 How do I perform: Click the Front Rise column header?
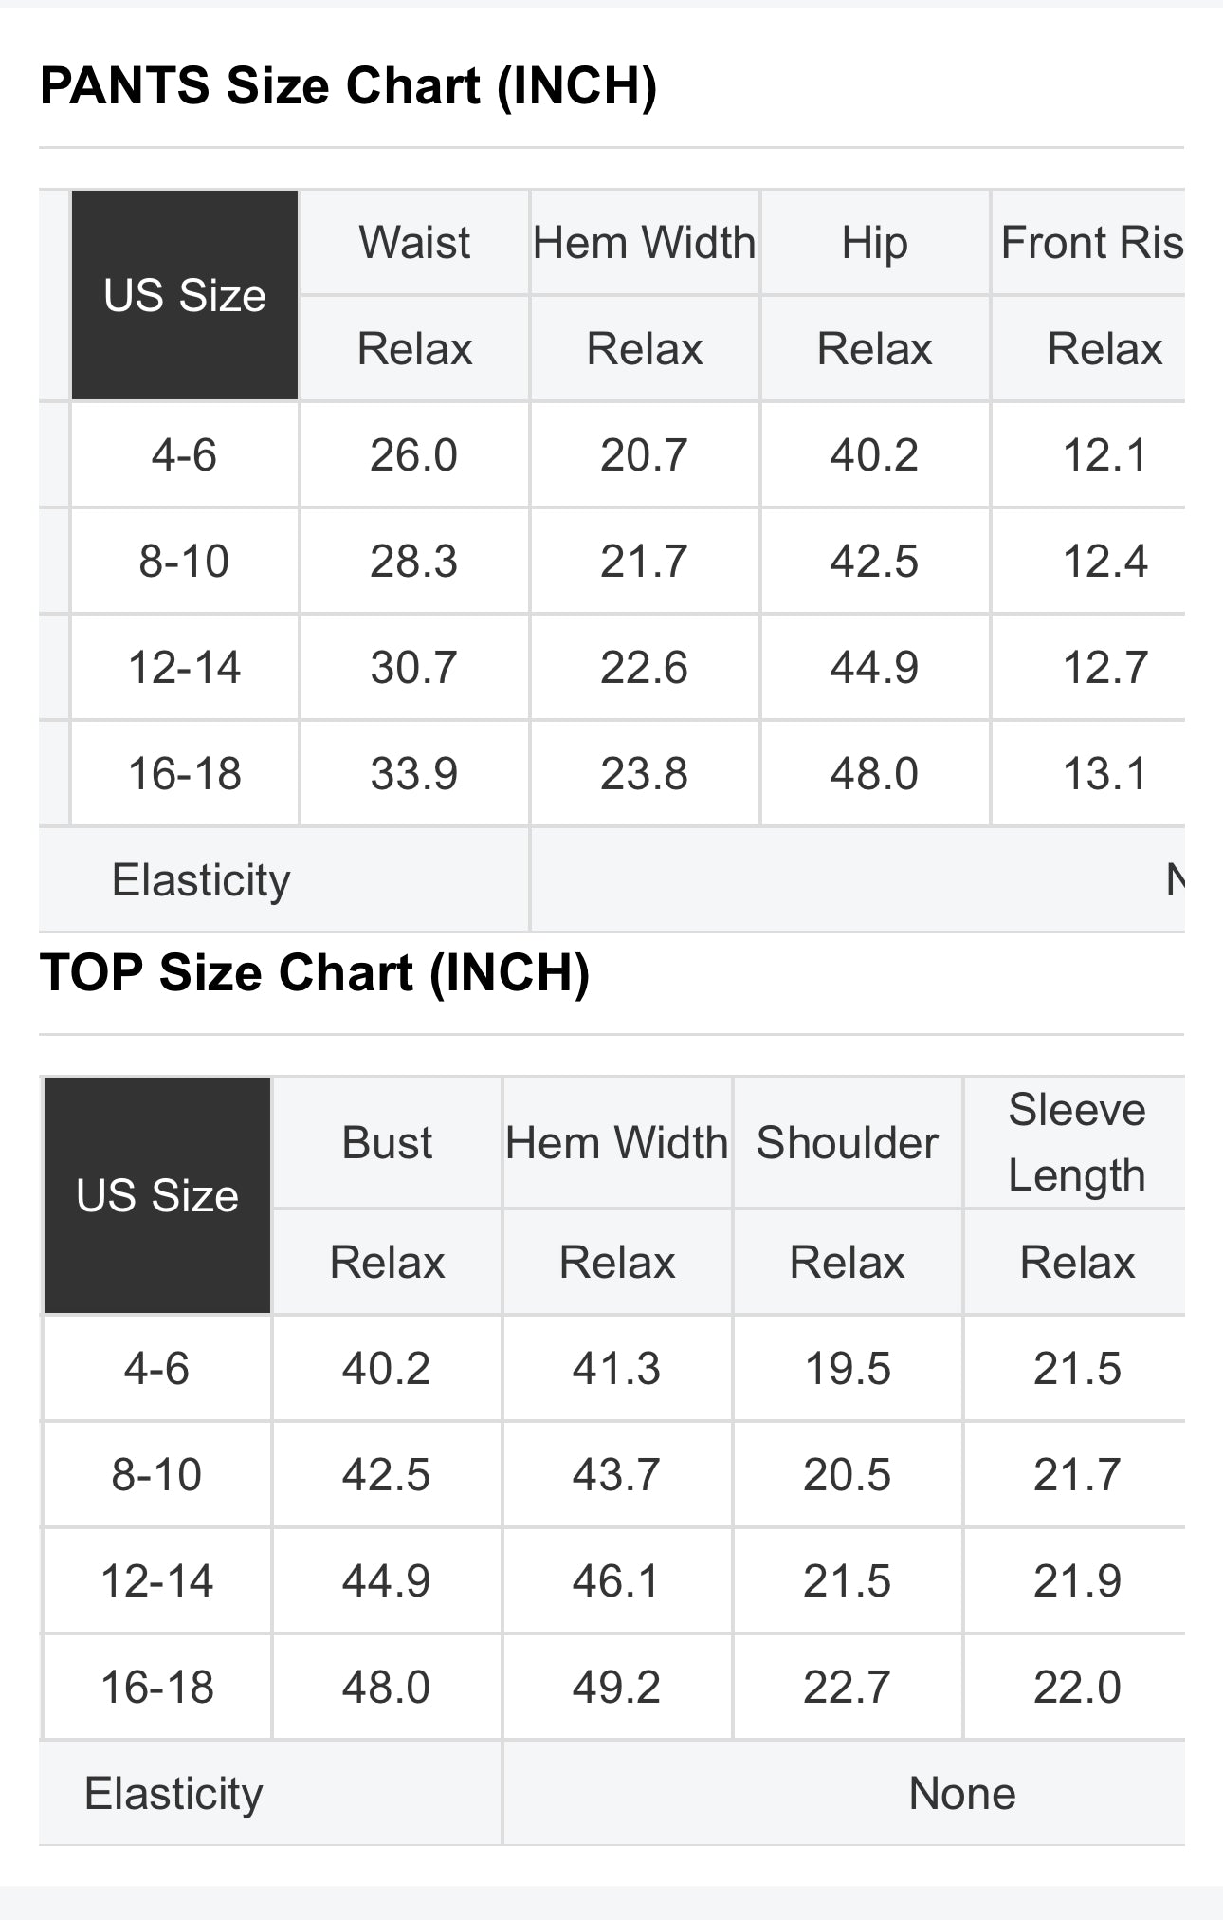[1091, 243]
